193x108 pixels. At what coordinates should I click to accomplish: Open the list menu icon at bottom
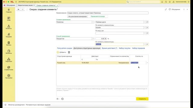[x=58, y=99]
